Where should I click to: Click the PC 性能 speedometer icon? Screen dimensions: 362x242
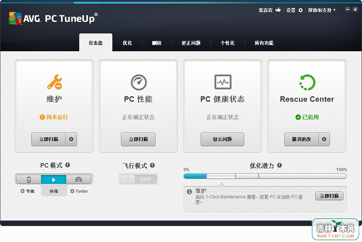pos(139,82)
